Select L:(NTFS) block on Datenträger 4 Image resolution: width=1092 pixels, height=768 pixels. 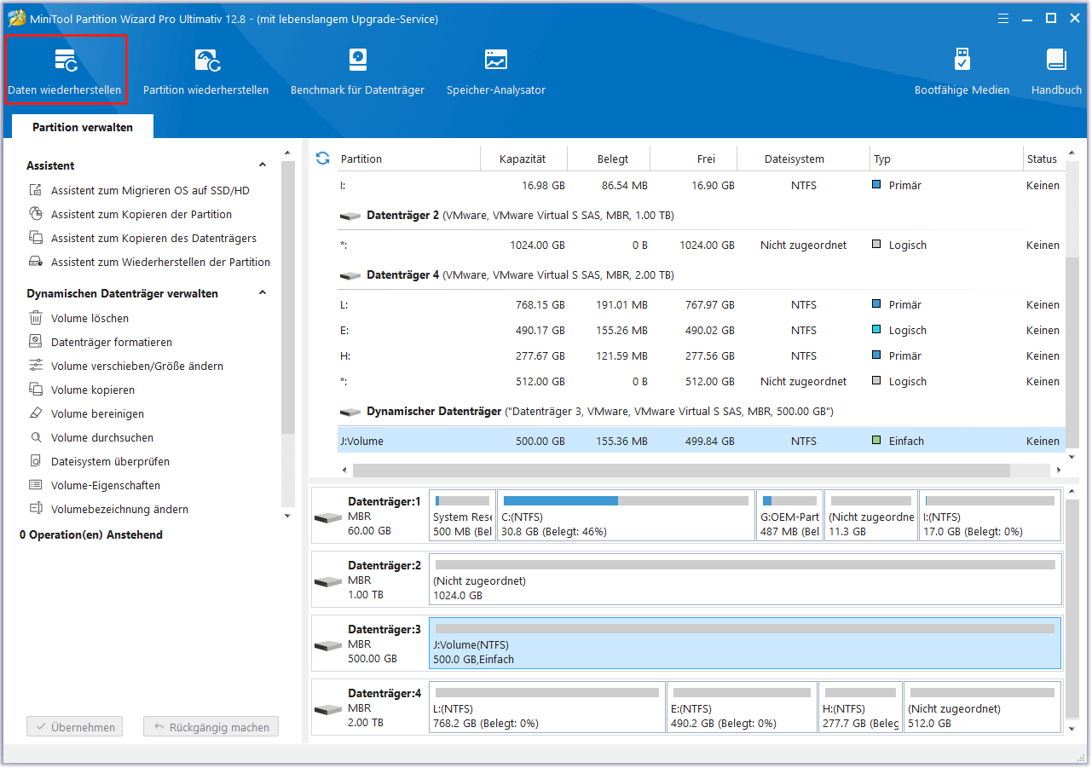click(547, 707)
